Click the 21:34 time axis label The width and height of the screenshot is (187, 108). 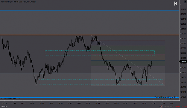tap(163, 103)
